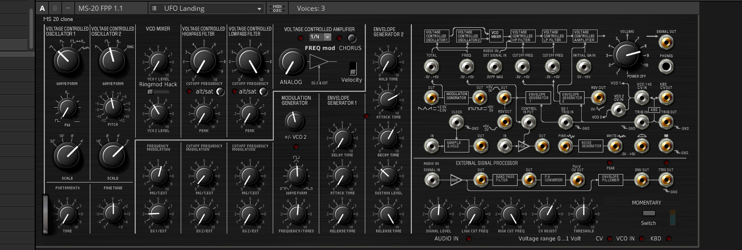The image size is (742, 250).
Task: Click the mod wheel strip beside Portamento
Action: coord(45,213)
